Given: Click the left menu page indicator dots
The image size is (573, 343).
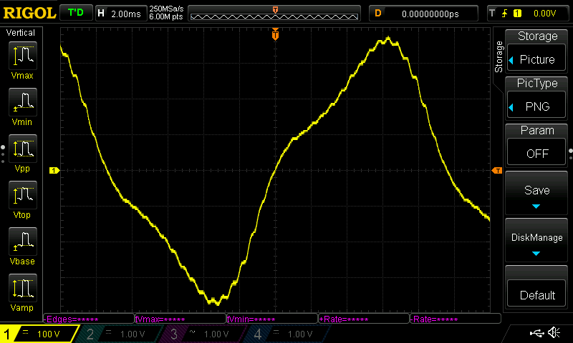Looking at the screenshot, I should click(x=3, y=154).
